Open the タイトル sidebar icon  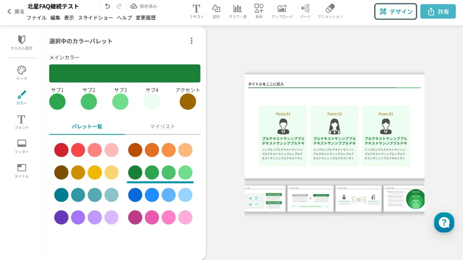(x=22, y=168)
